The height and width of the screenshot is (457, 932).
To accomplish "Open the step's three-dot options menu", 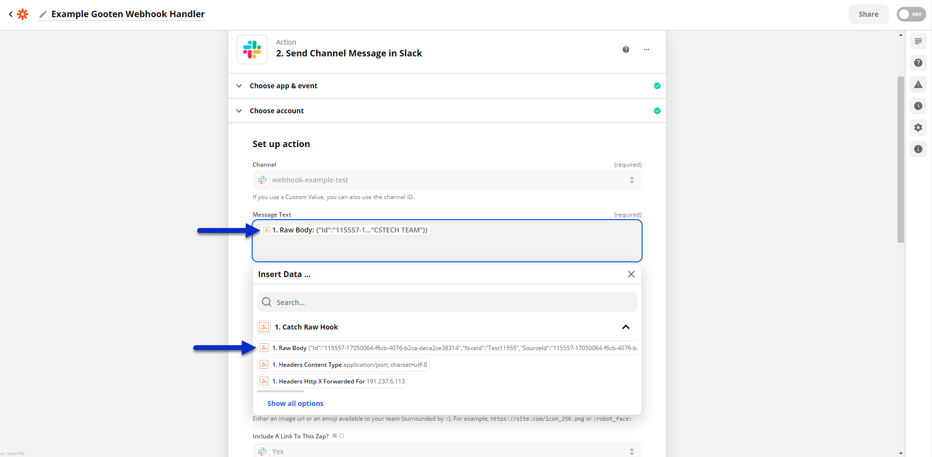I will point(647,50).
